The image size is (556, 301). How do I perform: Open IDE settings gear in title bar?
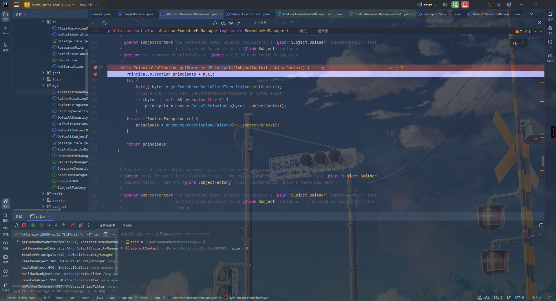coord(509,5)
